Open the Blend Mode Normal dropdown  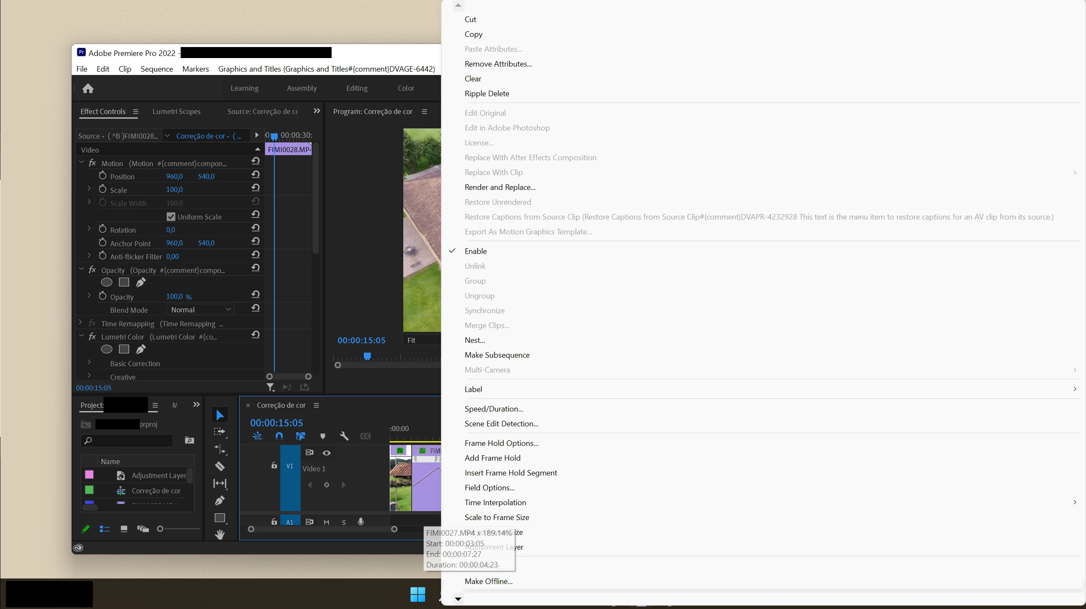pos(201,310)
